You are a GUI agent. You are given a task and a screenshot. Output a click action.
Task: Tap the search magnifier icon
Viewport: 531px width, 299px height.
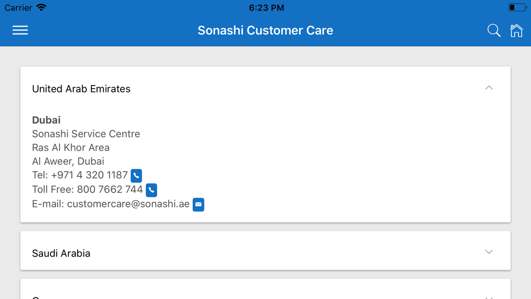[x=494, y=30]
